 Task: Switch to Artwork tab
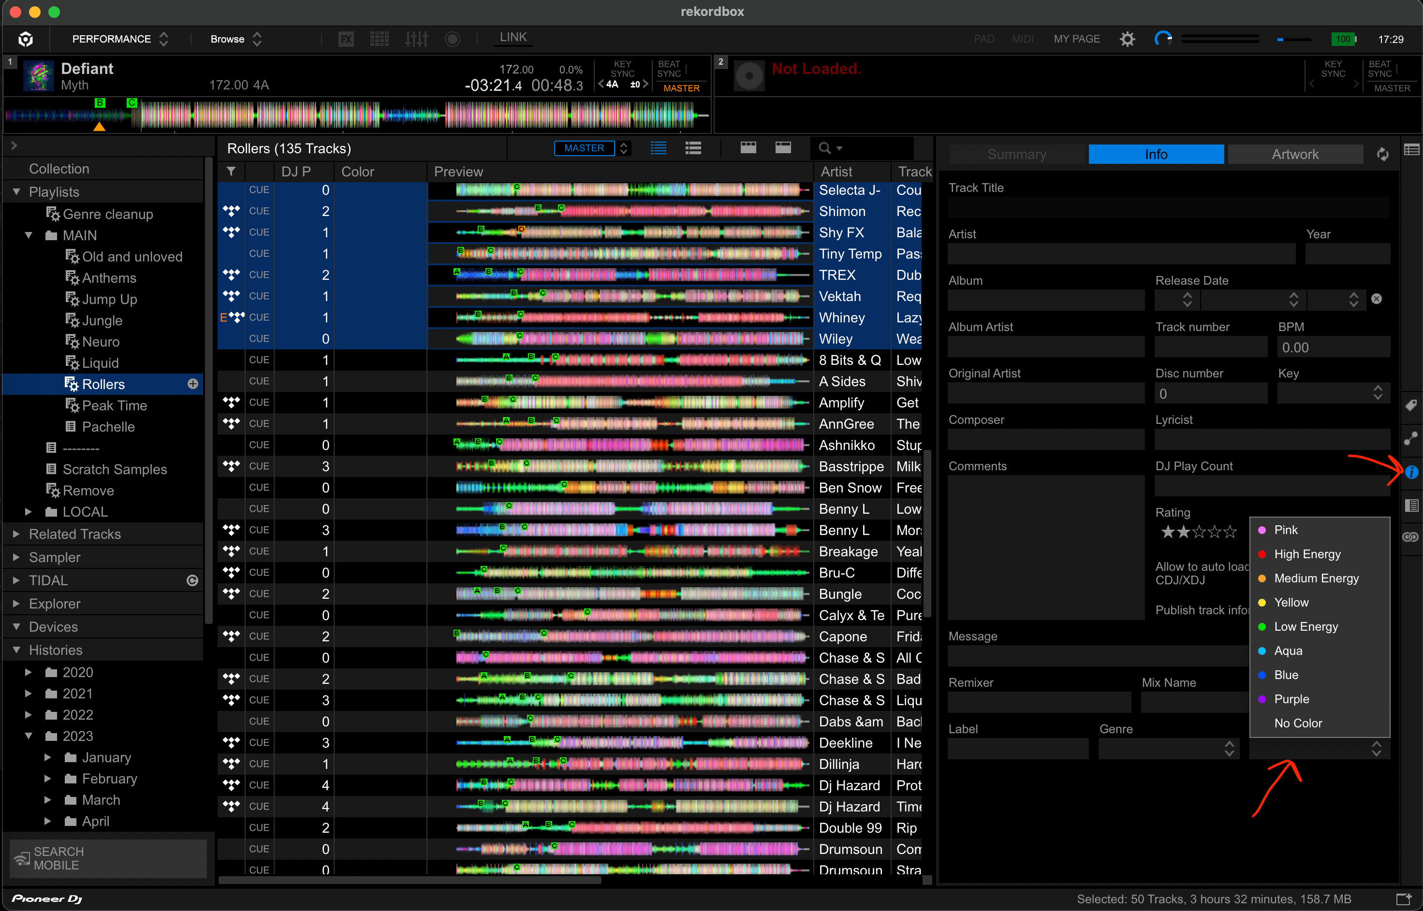click(x=1295, y=154)
